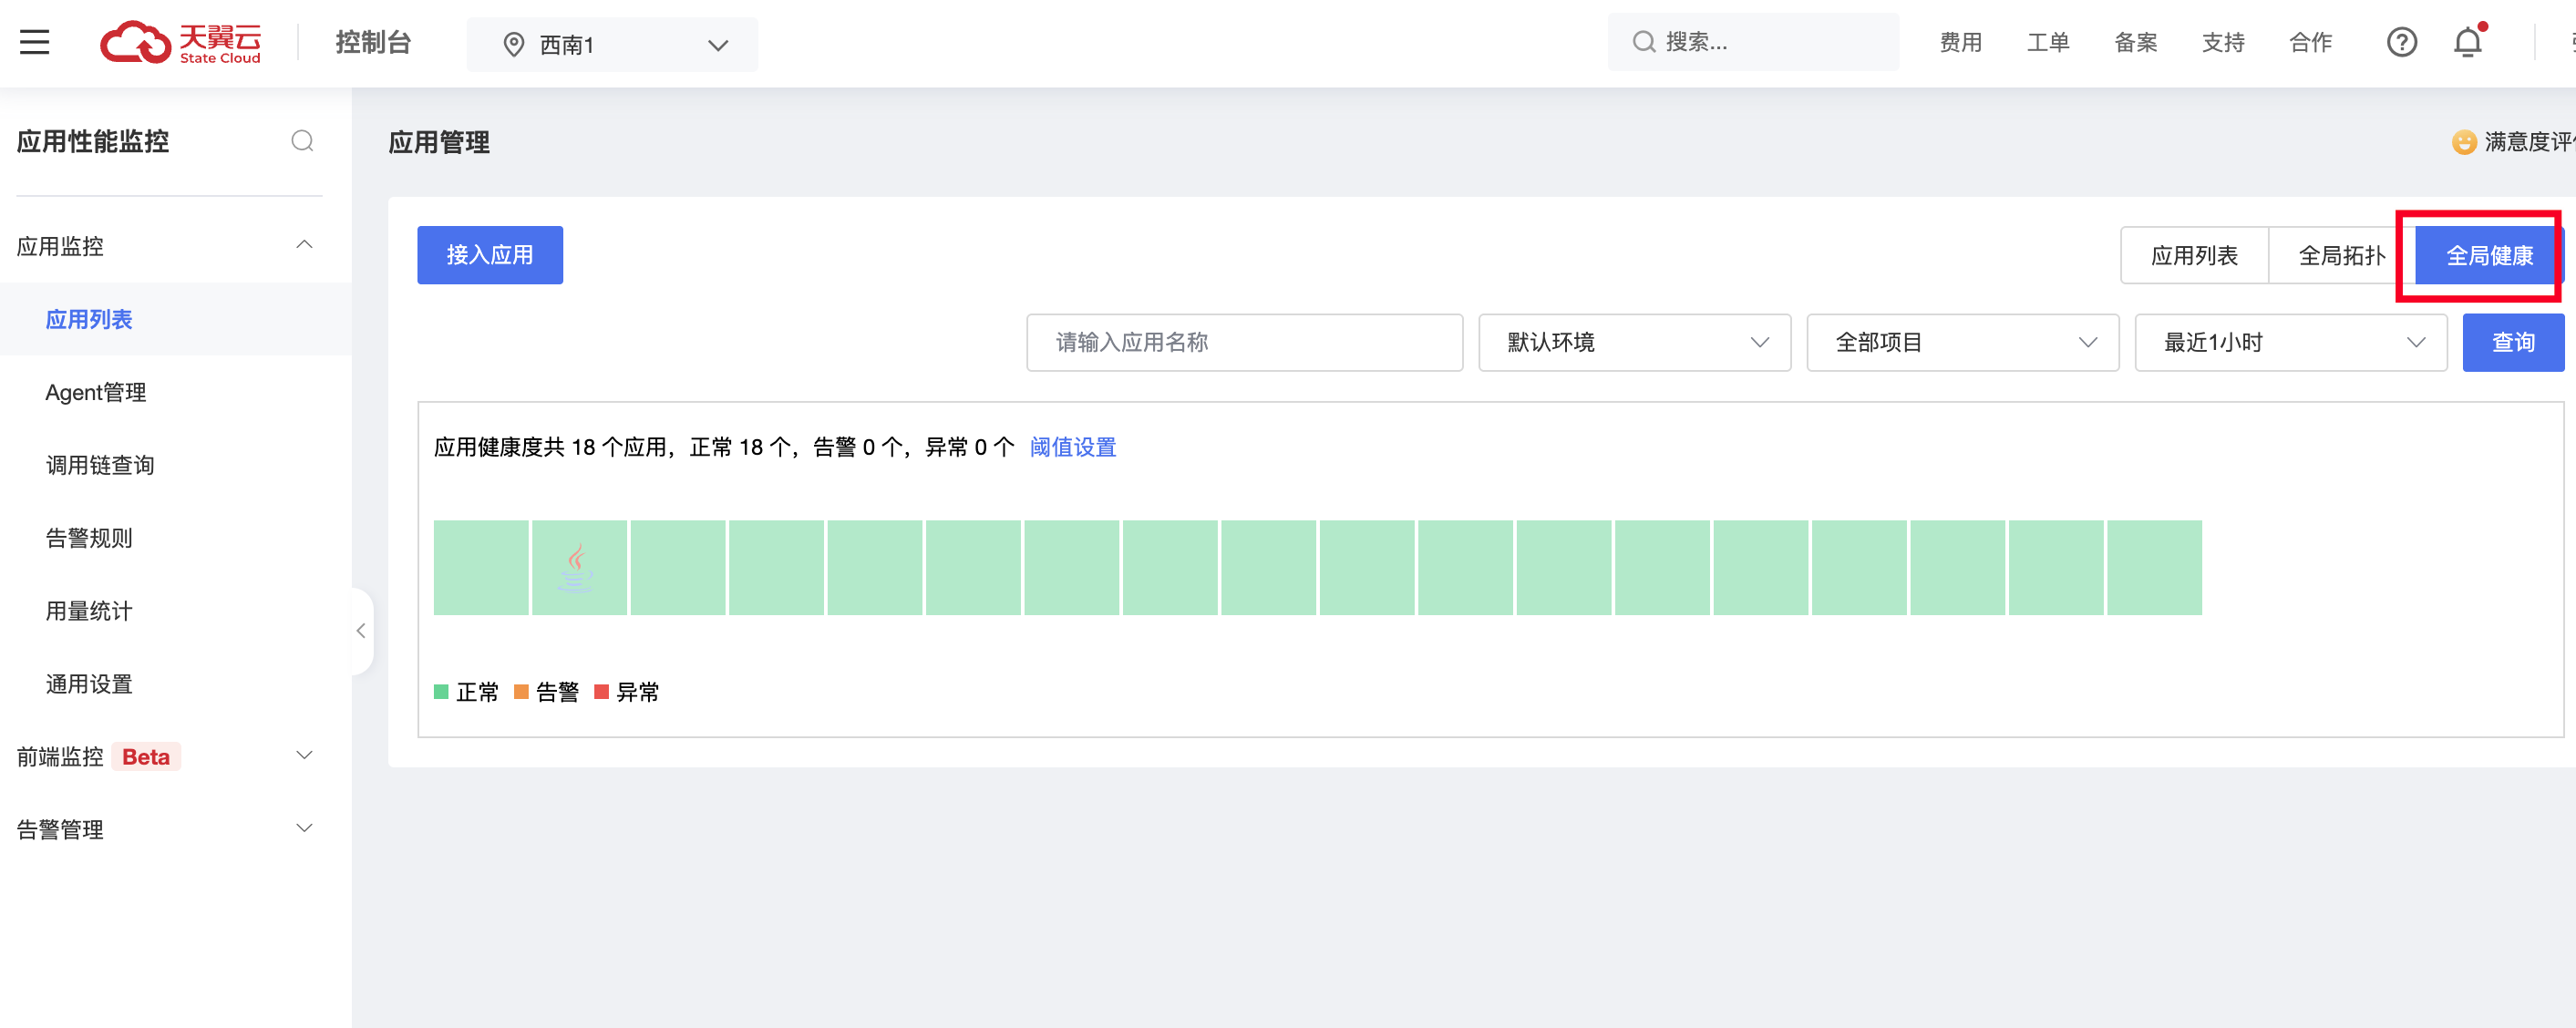Screen dimensions: 2576x1028
Task: Open the notification bell
Action: click(2468, 42)
